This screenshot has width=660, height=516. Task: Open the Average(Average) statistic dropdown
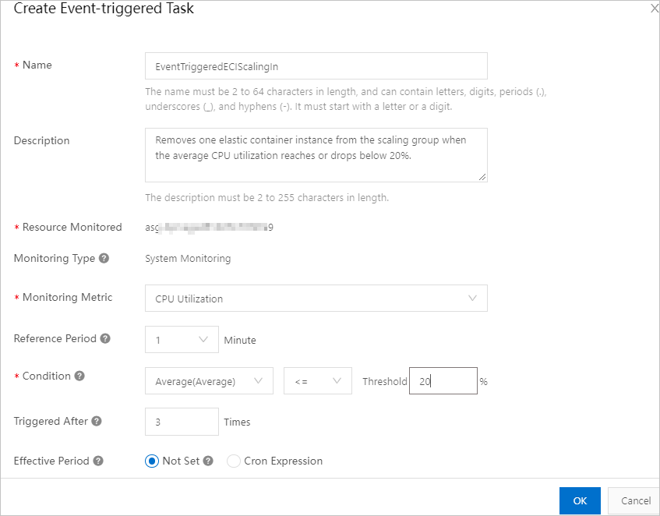209,381
